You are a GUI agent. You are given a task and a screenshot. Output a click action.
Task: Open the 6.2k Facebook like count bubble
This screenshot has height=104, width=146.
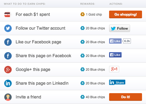coord(127,41)
